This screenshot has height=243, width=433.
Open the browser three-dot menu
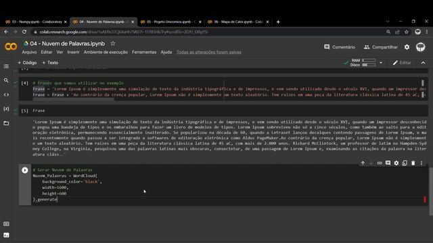427,32
